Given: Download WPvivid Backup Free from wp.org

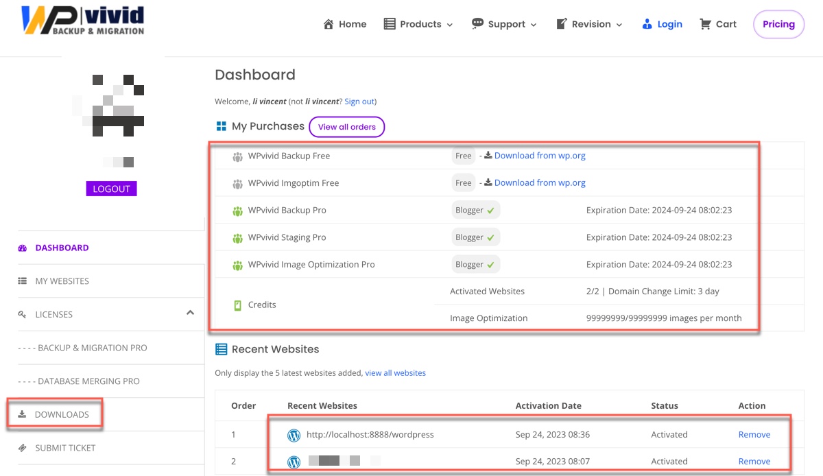Looking at the screenshot, I should point(540,156).
